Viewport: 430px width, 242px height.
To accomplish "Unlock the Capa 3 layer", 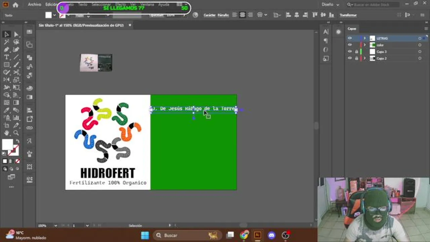I will [x=356, y=52].
